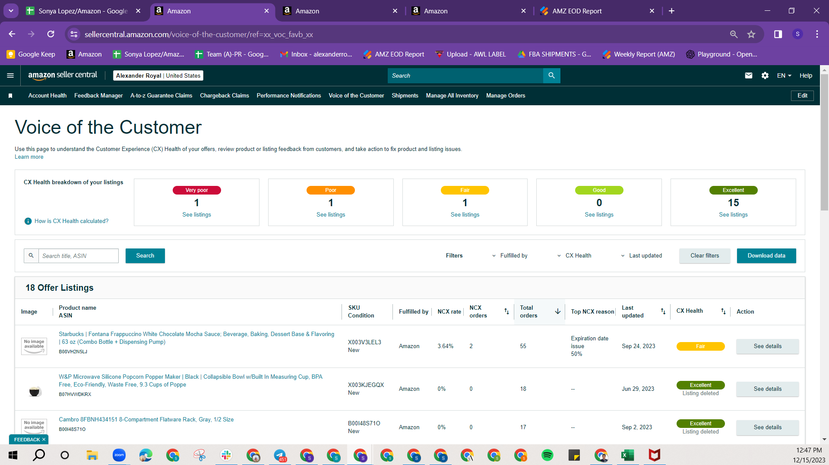Viewport: 829px width, 465px height.
Task: Click the bookmark flag icon in the nav bar
Action: 10,96
